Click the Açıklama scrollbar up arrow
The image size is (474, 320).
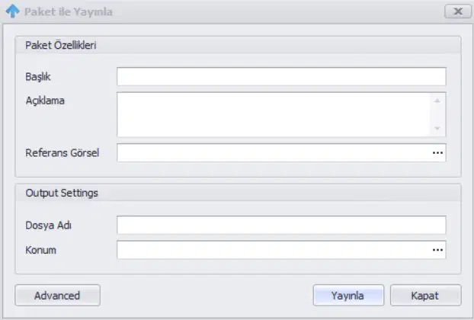click(x=437, y=101)
